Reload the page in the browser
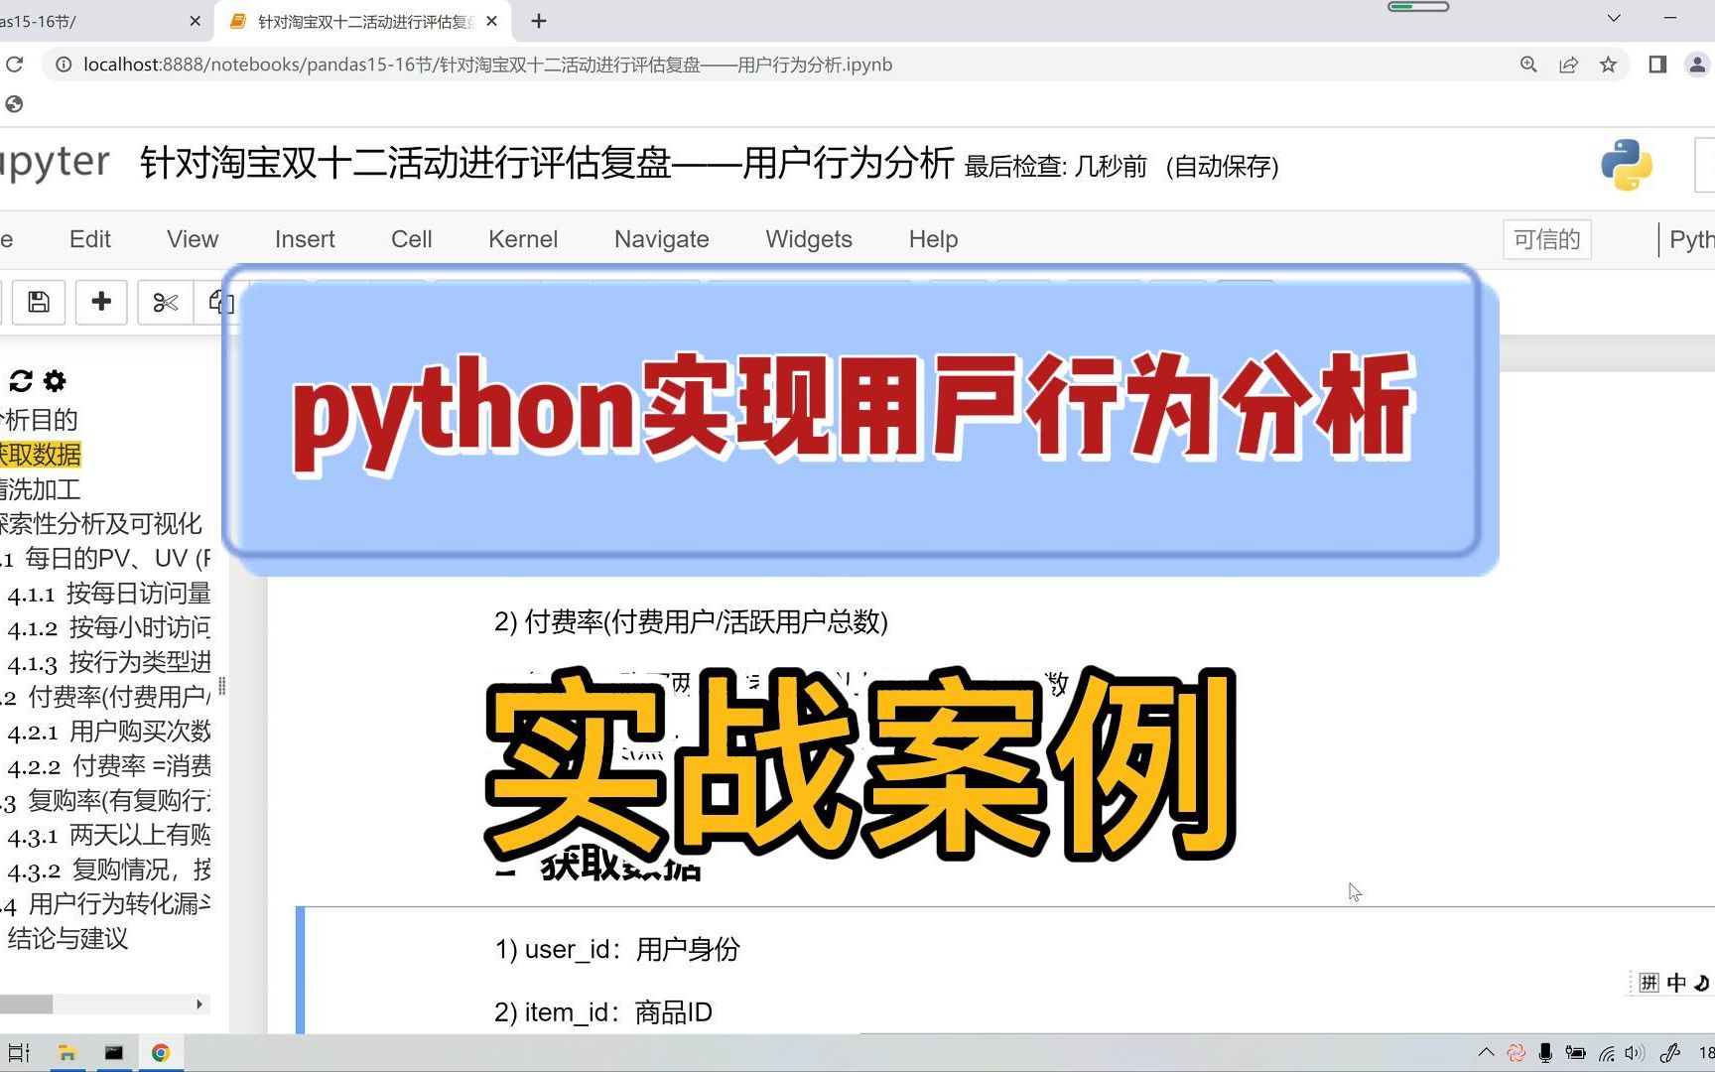1715x1072 pixels. (x=14, y=65)
